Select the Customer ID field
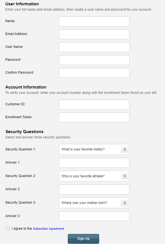This screenshot has width=165, height=244. [94, 104]
